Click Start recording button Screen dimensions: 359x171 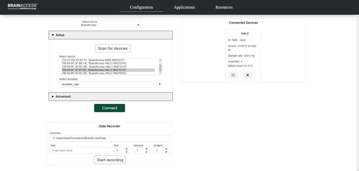coord(110,160)
